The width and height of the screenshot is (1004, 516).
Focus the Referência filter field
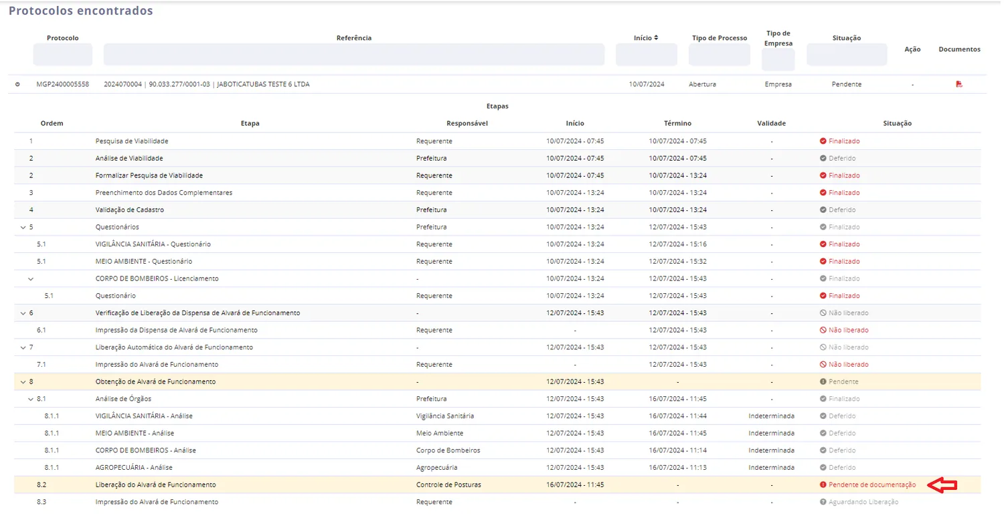(354, 55)
